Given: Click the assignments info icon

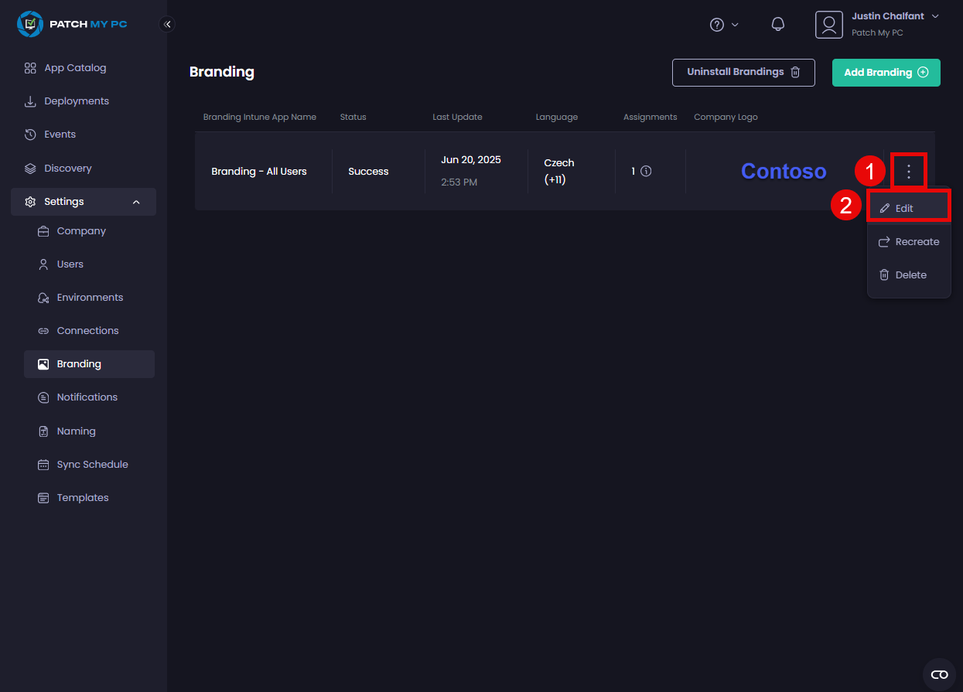Looking at the screenshot, I should click(646, 172).
